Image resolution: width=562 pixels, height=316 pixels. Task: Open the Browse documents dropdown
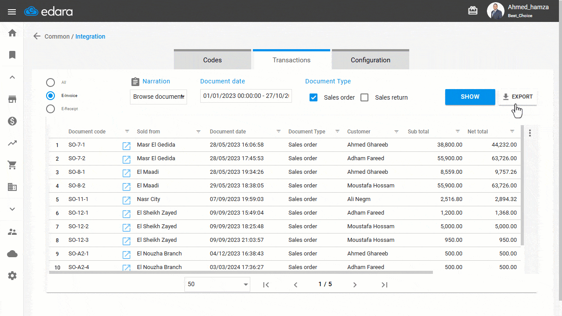click(x=159, y=97)
